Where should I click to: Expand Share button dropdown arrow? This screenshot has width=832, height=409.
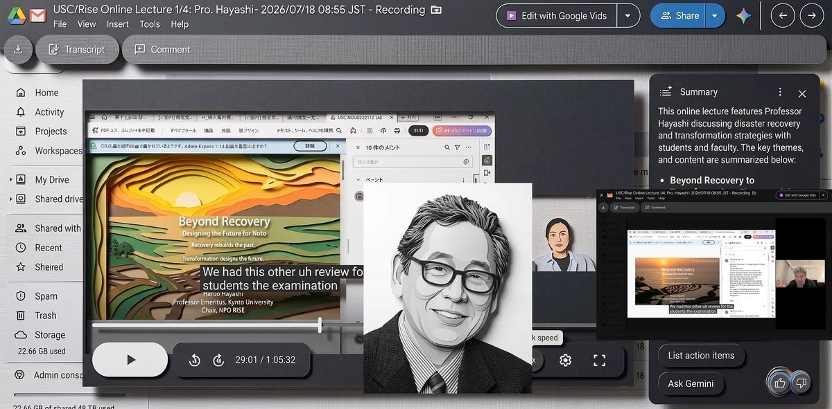pos(716,15)
